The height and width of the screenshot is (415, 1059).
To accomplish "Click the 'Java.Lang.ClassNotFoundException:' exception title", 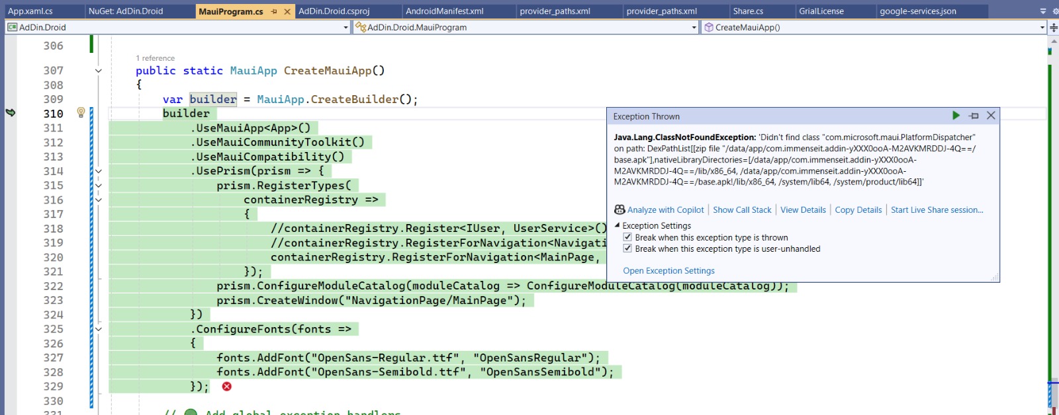I will coord(684,137).
